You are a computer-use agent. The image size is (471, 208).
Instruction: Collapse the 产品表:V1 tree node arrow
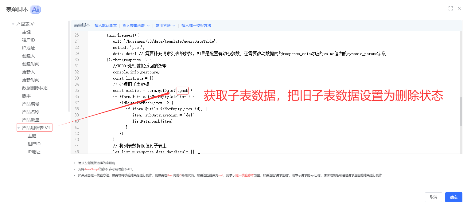click(13, 24)
